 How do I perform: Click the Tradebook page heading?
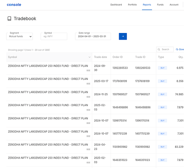[25, 19]
